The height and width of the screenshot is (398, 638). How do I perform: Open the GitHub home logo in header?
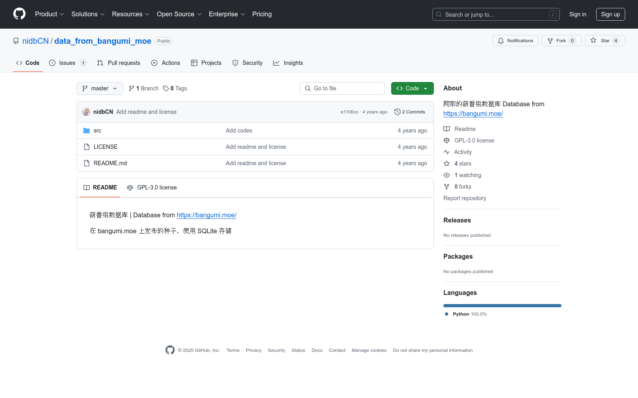(19, 14)
